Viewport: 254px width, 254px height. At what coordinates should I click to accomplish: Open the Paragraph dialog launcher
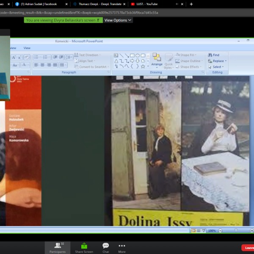[x=109, y=72]
